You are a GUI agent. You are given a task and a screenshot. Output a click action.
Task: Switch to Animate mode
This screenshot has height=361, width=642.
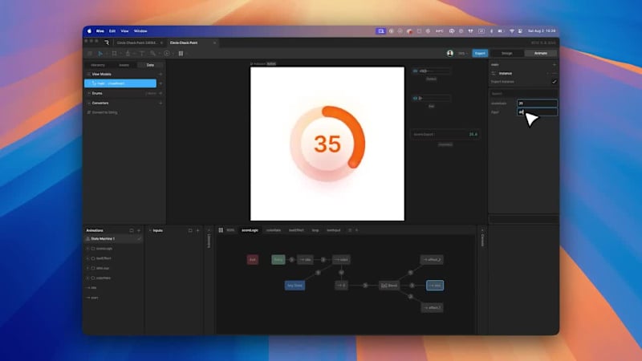[540, 53]
